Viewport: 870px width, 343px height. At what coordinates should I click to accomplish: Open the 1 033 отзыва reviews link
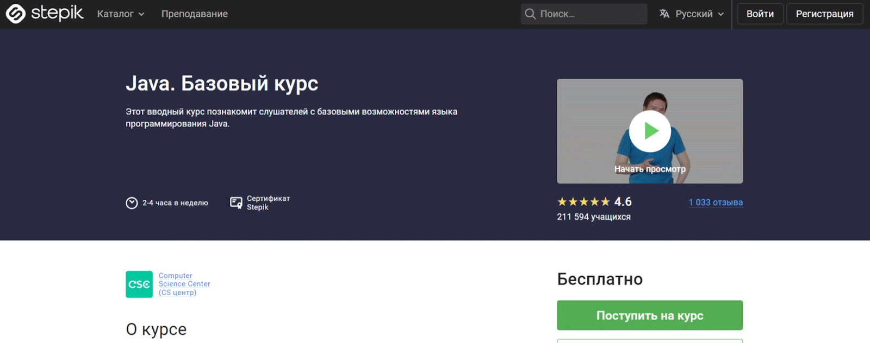coord(716,202)
